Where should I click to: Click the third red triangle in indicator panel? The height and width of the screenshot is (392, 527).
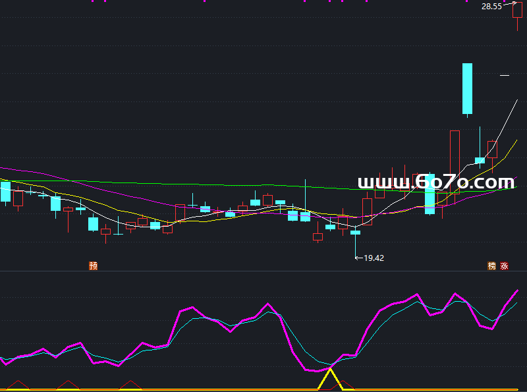coord(130,384)
